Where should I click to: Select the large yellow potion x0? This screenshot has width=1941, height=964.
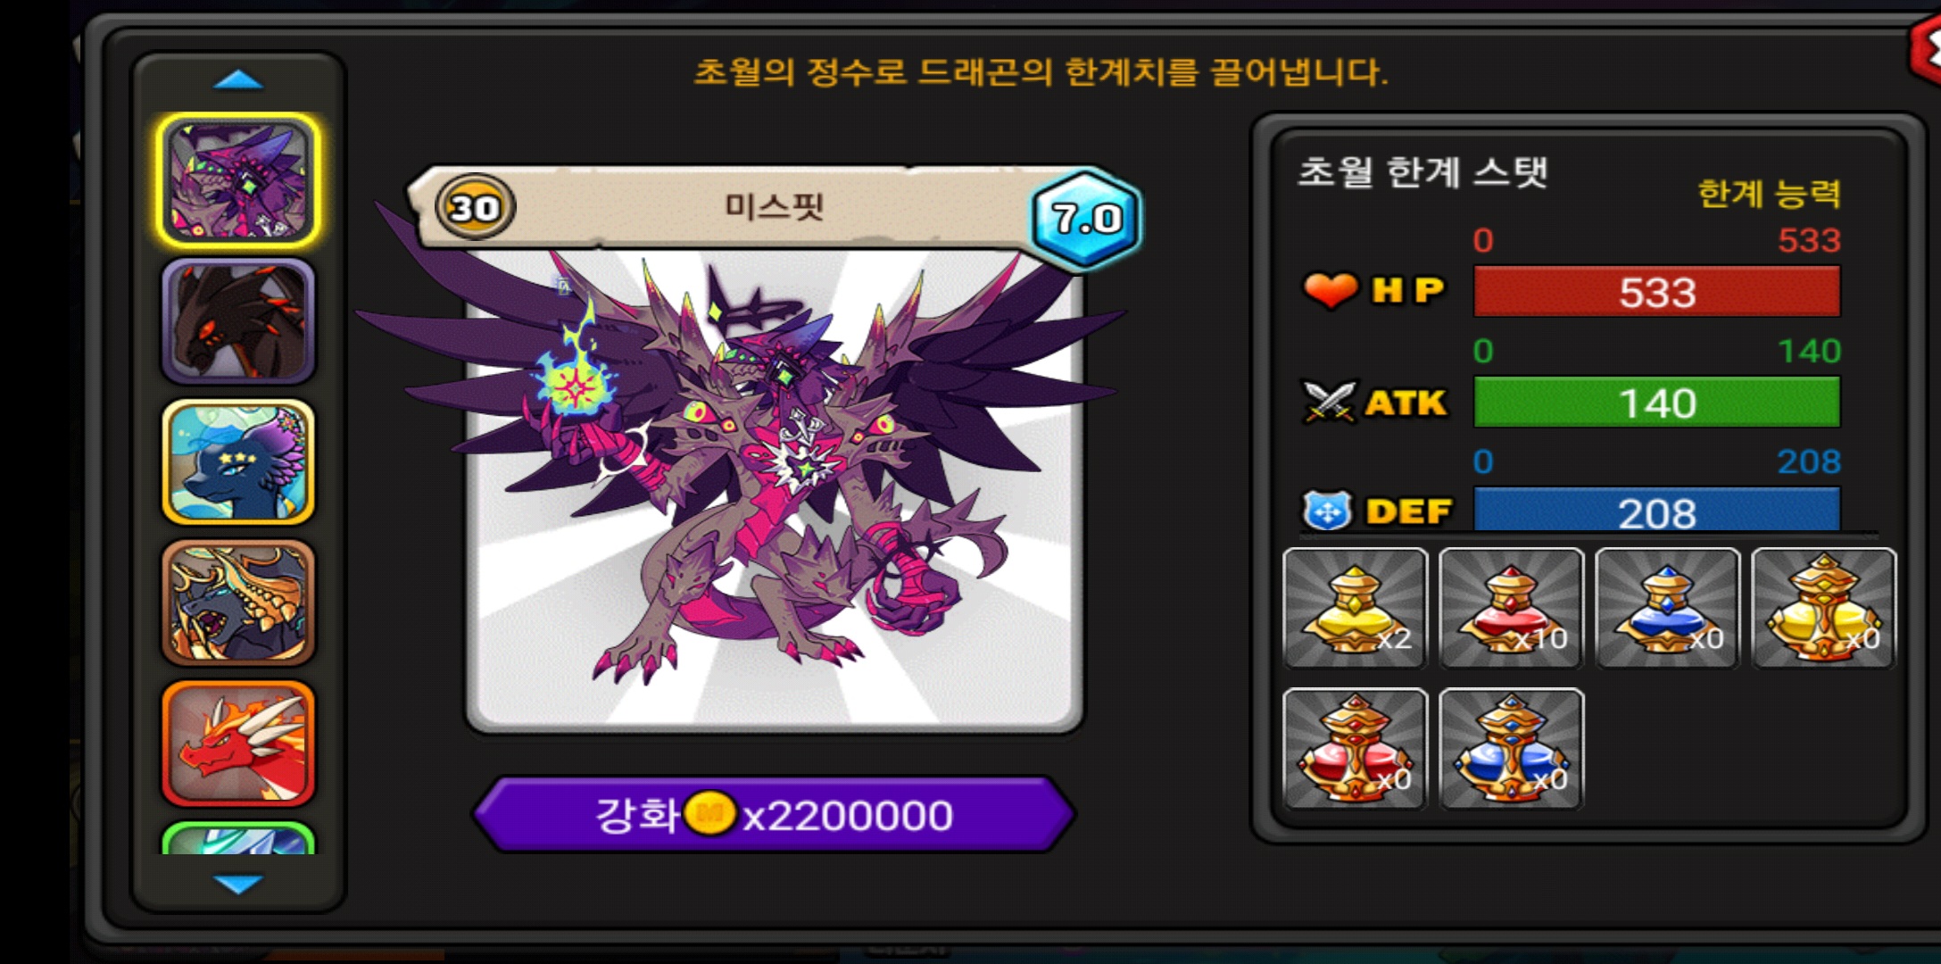click(x=1823, y=608)
